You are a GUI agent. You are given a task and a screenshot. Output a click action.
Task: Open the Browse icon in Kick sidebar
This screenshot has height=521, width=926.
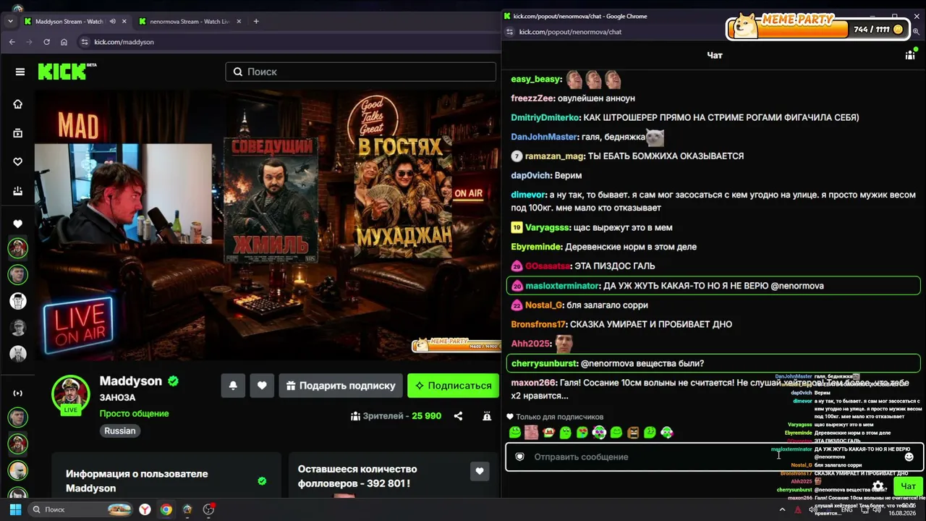point(18,133)
